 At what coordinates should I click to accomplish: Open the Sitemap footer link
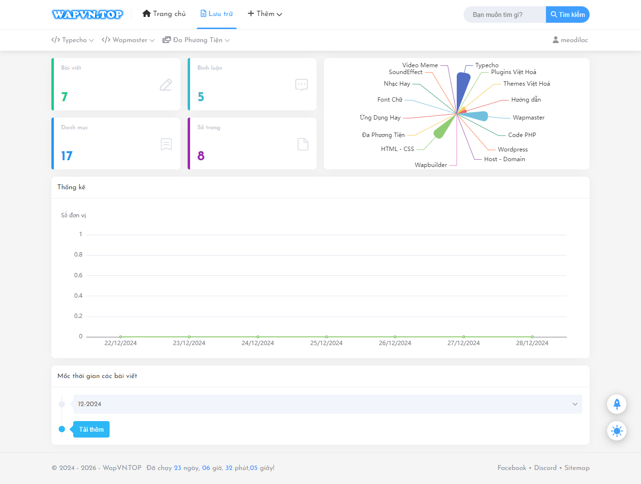tap(577, 468)
